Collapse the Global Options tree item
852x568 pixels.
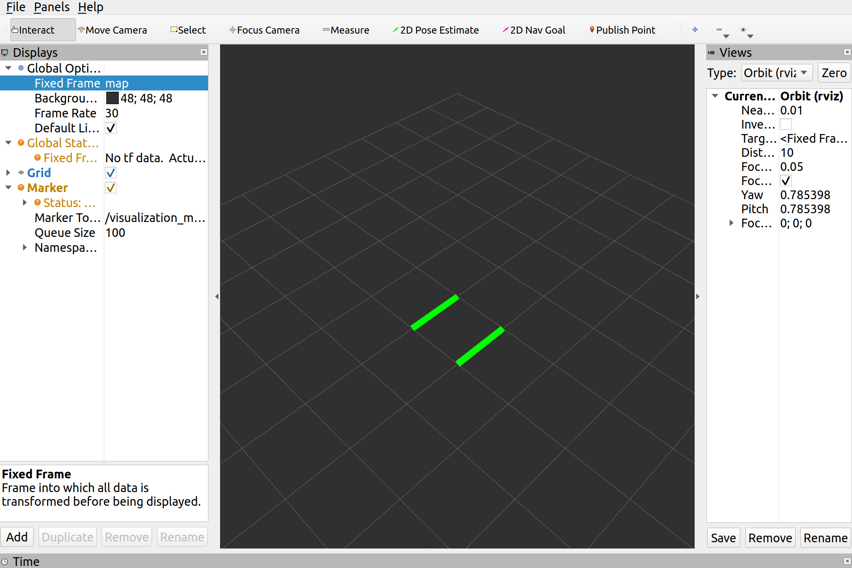pos(8,68)
